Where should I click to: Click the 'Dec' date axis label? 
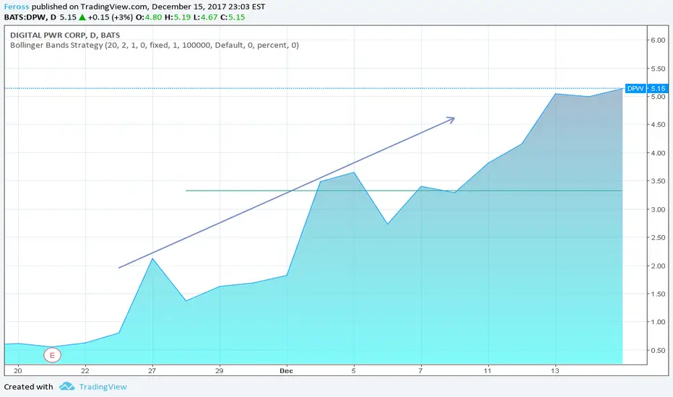[286, 371]
